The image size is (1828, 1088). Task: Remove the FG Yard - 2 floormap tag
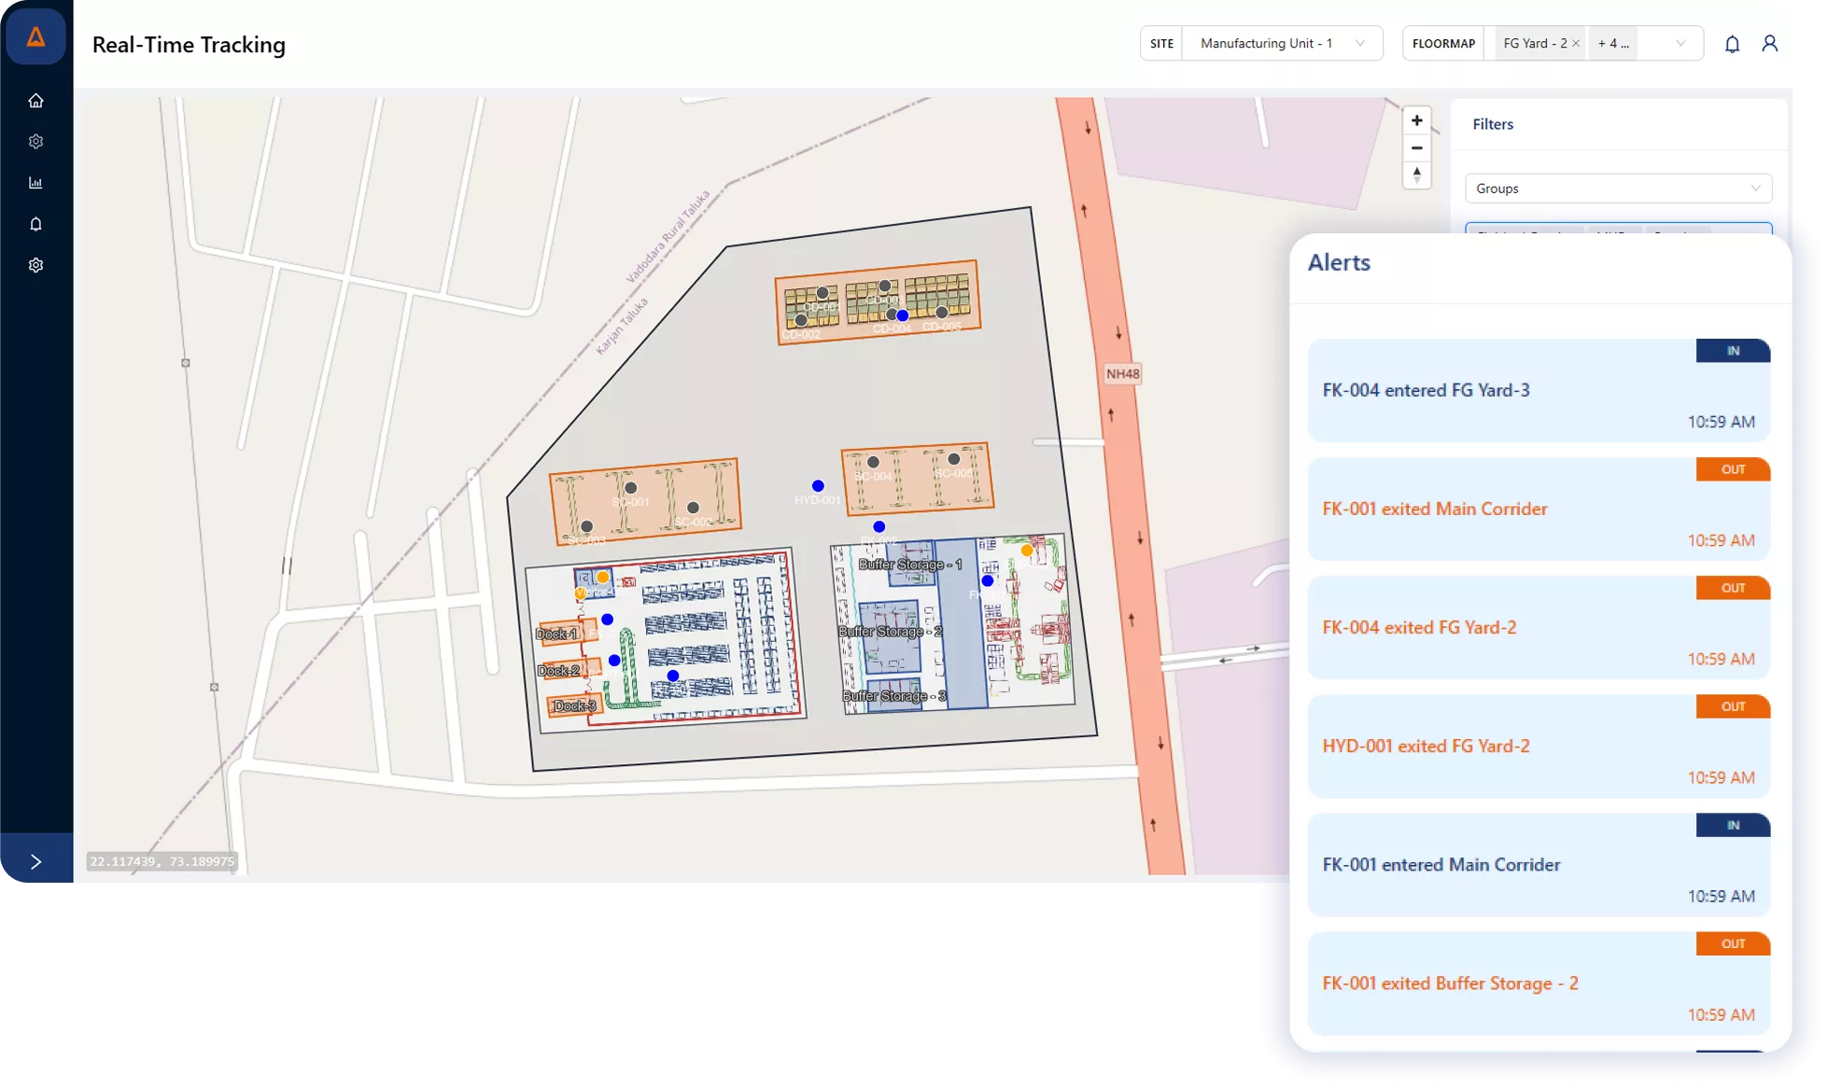pos(1575,43)
